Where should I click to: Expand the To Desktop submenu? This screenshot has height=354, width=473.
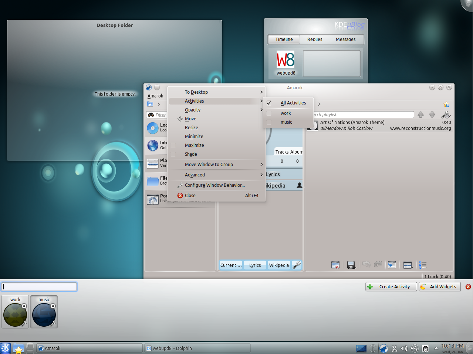click(x=216, y=92)
